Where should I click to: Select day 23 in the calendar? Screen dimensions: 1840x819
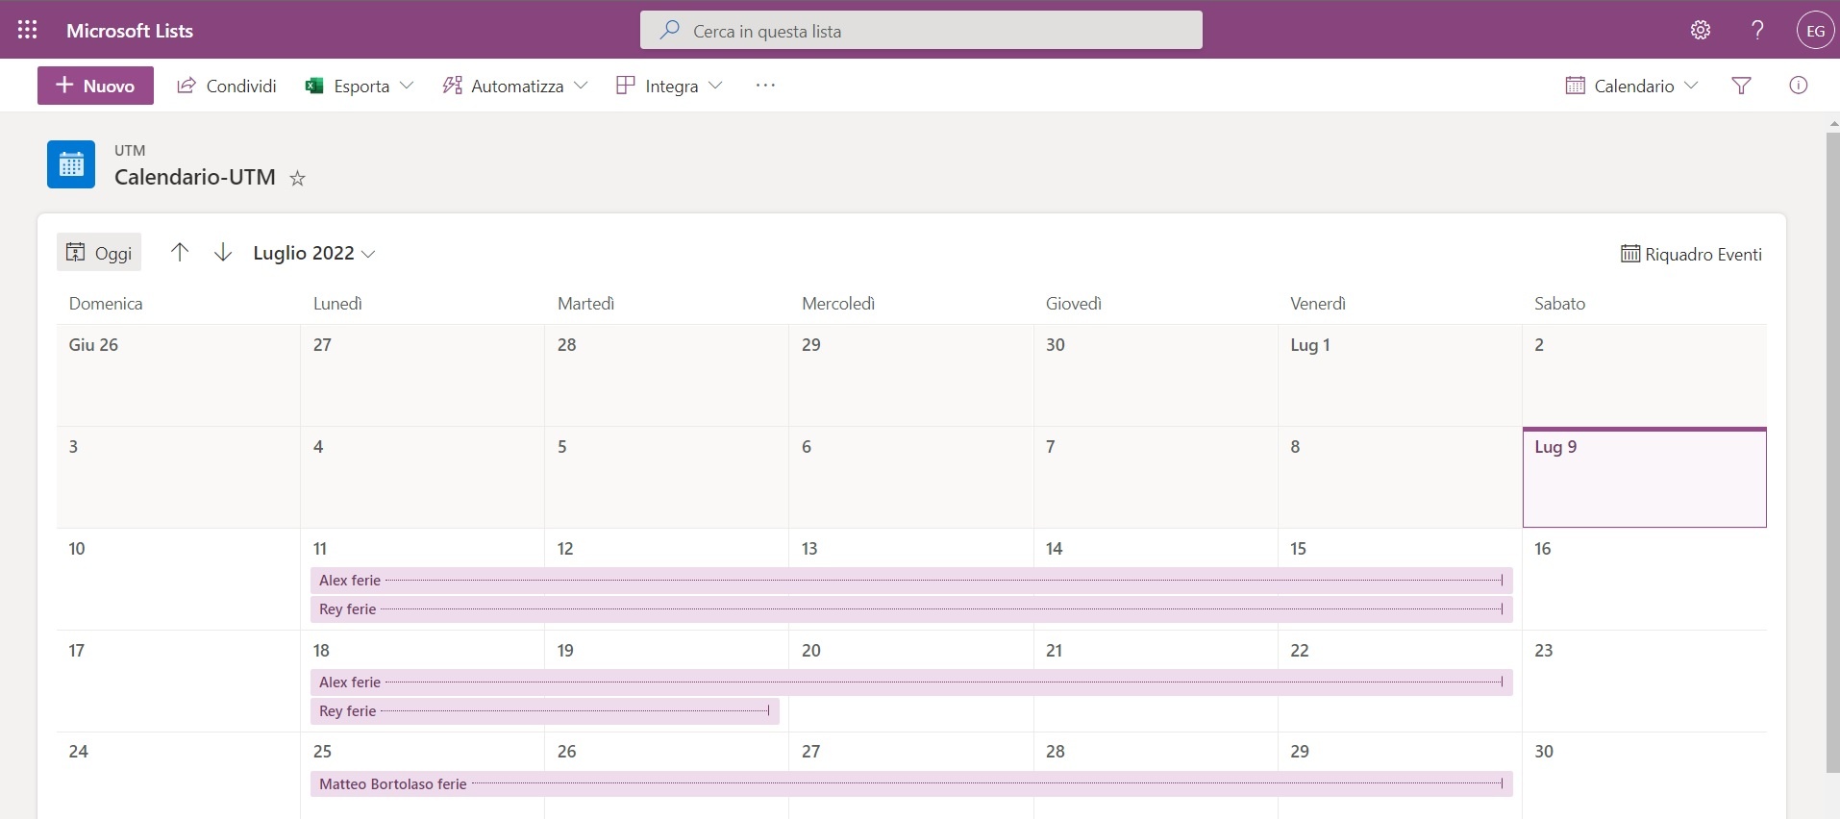coord(1645,682)
